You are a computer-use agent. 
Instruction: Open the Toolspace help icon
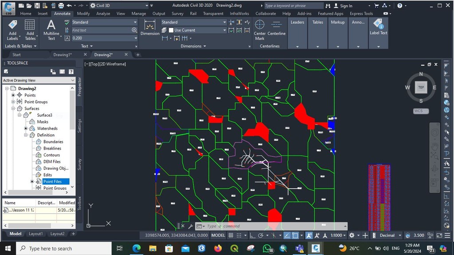(71, 72)
